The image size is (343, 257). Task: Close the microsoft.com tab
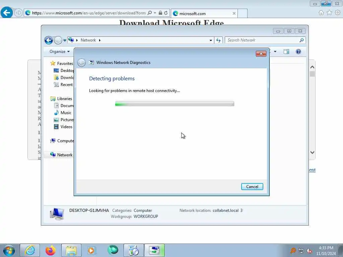click(234, 13)
